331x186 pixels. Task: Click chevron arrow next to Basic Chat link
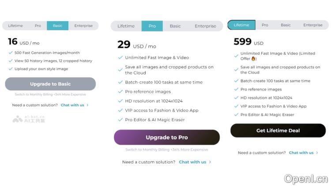(x=88, y=105)
